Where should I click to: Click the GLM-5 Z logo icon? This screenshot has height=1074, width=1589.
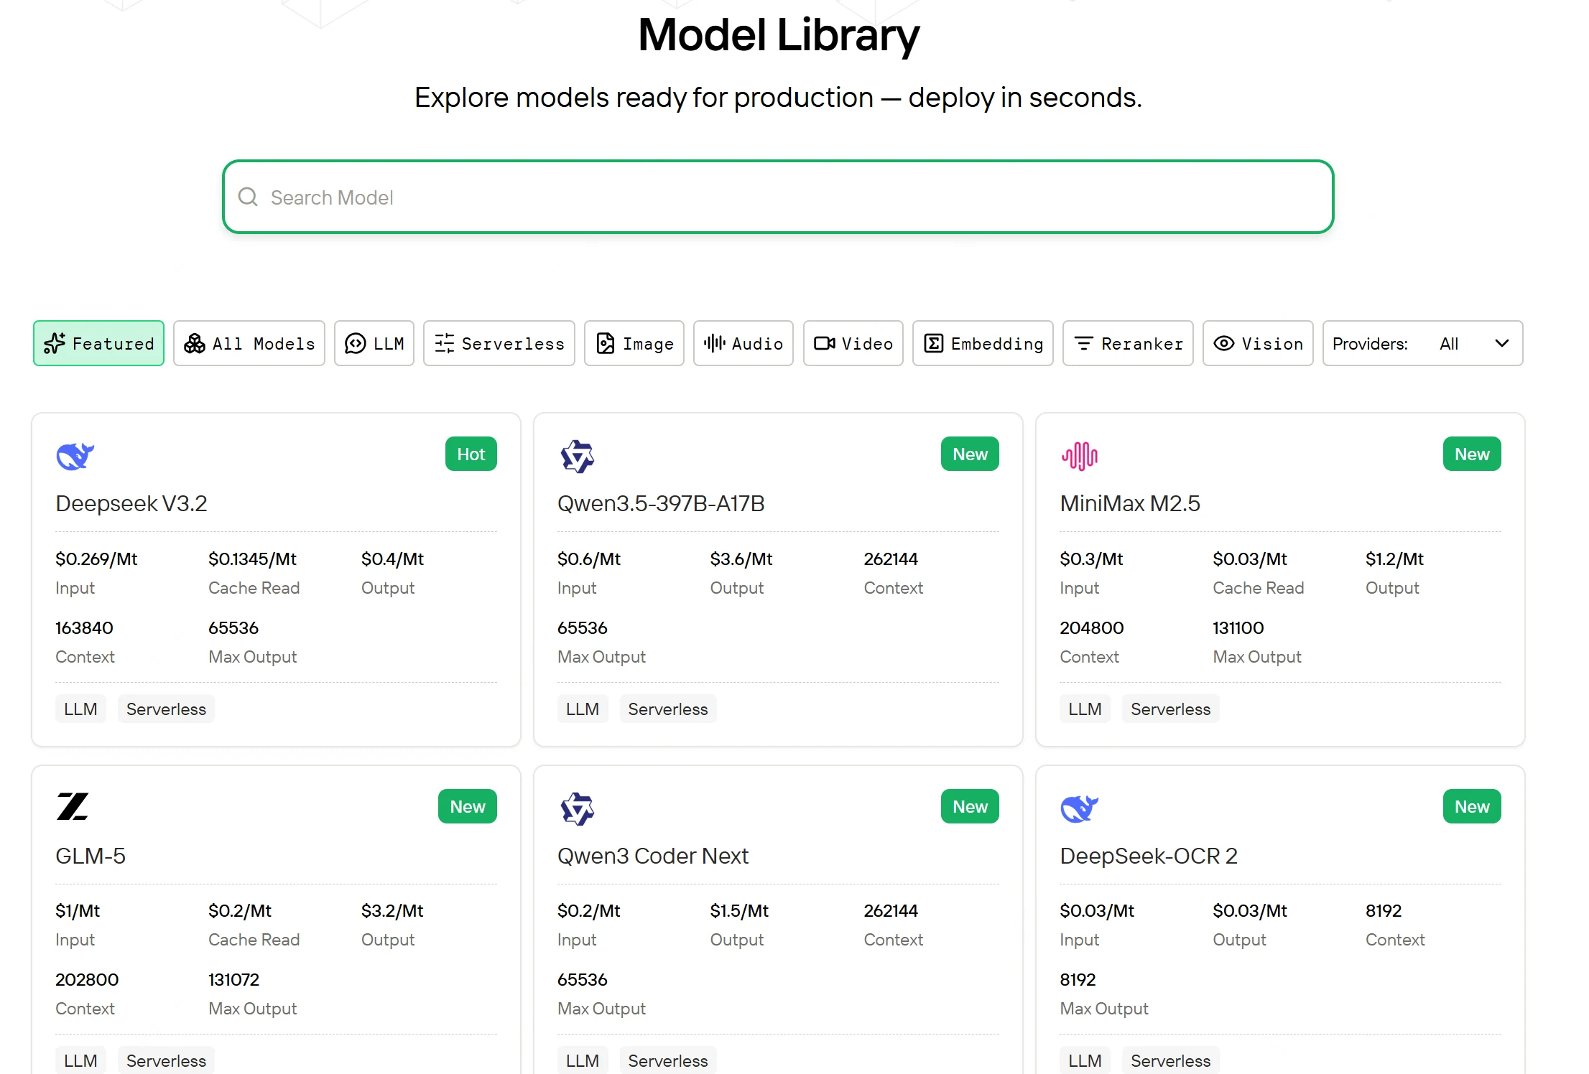[x=73, y=806]
